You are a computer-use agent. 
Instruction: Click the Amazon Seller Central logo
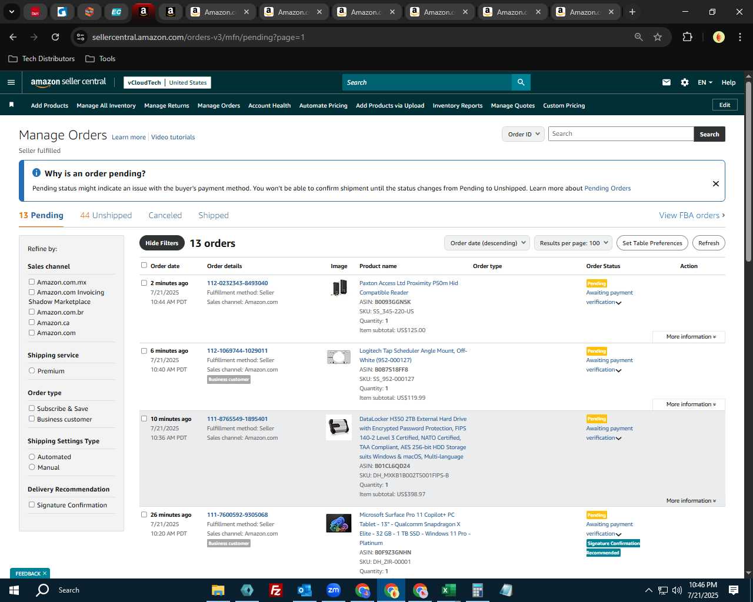[68, 82]
